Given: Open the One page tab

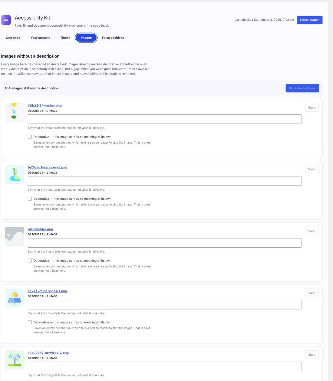Looking at the screenshot, I should [13, 38].
